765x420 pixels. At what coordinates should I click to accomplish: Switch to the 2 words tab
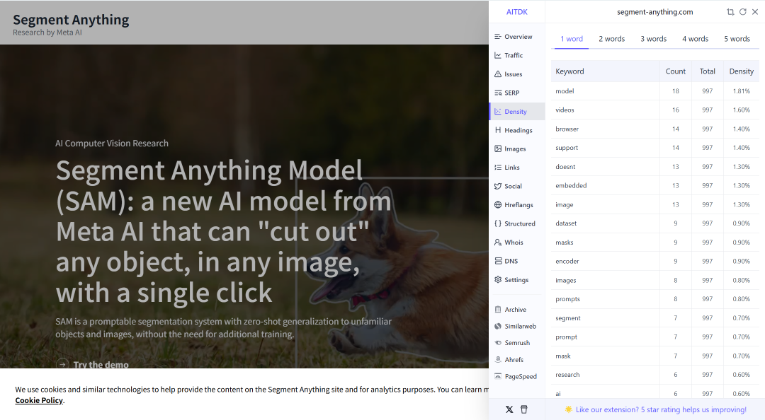[612, 39]
